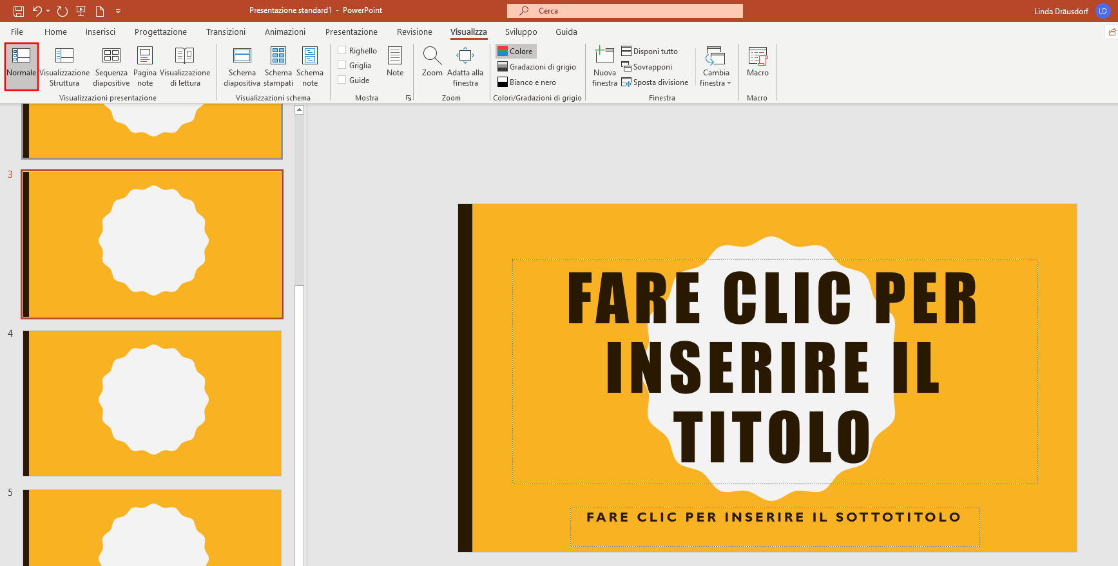Image resolution: width=1118 pixels, height=566 pixels.
Task: Expand Cambia finestra dropdown
Action: pos(716,66)
